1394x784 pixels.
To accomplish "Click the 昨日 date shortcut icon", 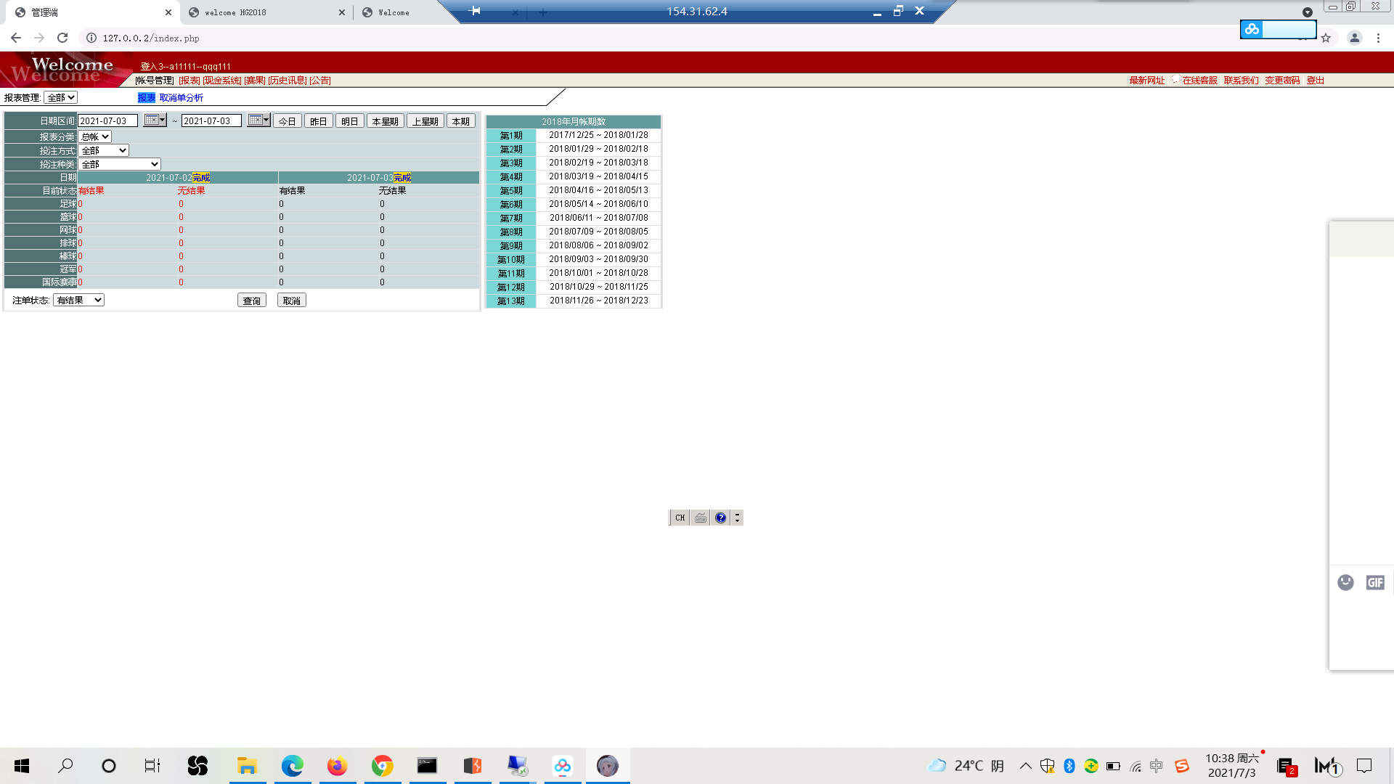I will pos(318,121).
